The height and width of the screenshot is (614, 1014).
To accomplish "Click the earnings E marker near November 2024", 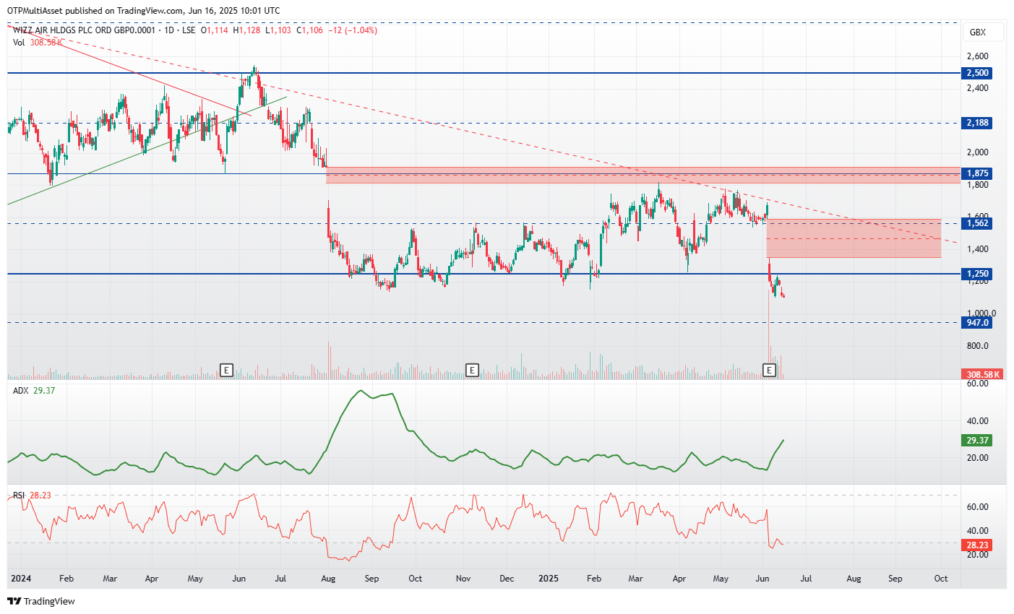I will (x=472, y=371).
